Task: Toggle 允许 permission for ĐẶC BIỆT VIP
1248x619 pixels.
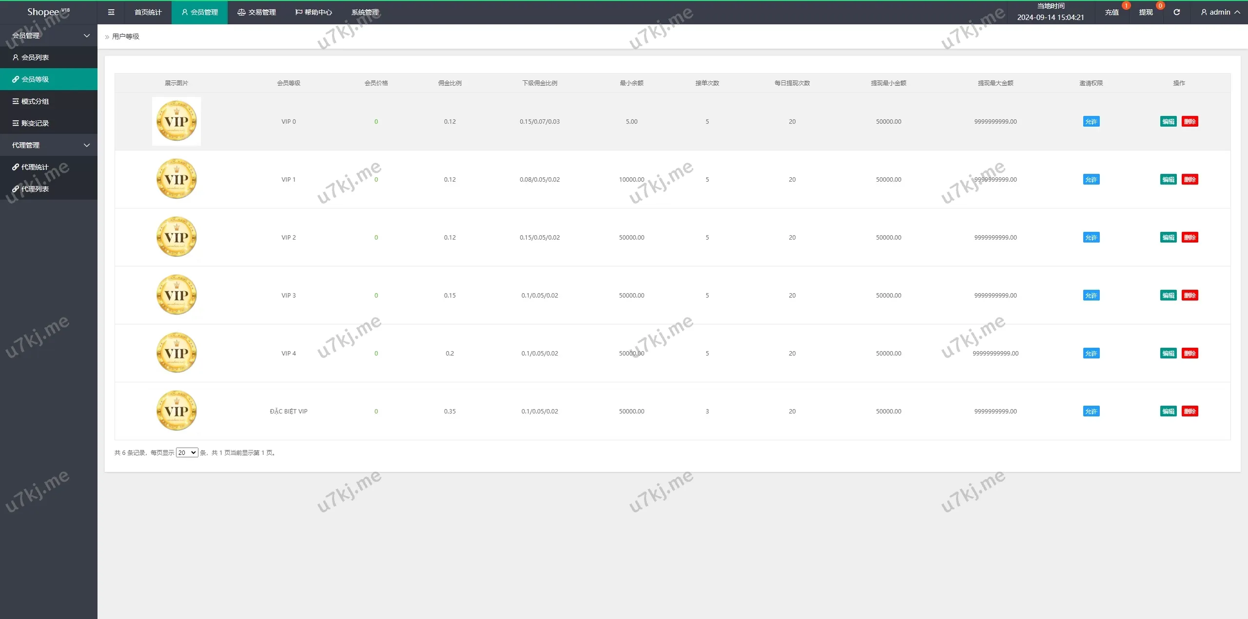Action: pyautogui.click(x=1091, y=412)
